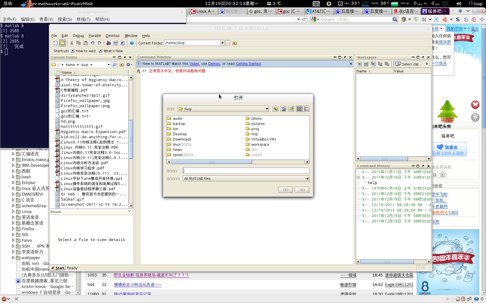Expand the 汇编语言 bookmark folder in browser sidebar

(13, 154)
